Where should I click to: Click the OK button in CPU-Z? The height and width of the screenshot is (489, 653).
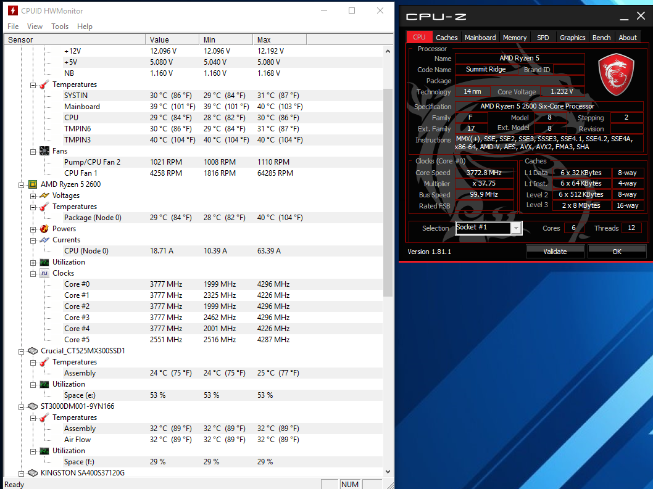pos(617,252)
